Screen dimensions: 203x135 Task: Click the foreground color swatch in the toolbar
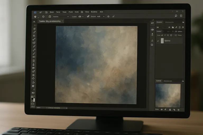[32, 99]
